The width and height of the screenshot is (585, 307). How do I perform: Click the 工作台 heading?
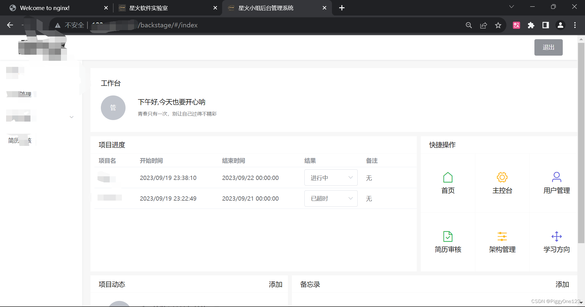[111, 83]
